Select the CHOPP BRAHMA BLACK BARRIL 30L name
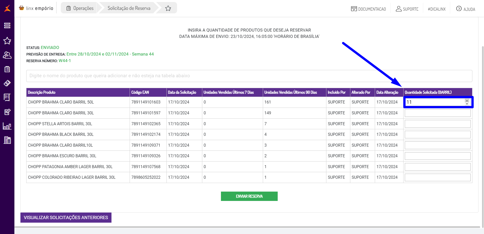This screenshot has height=234, width=484. (61, 135)
